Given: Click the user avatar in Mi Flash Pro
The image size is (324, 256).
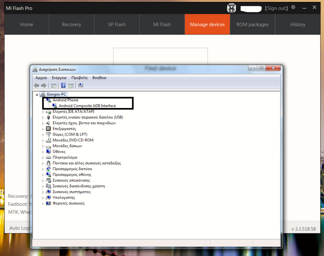Looking at the screenshot, I should click(x=231, y=8).
